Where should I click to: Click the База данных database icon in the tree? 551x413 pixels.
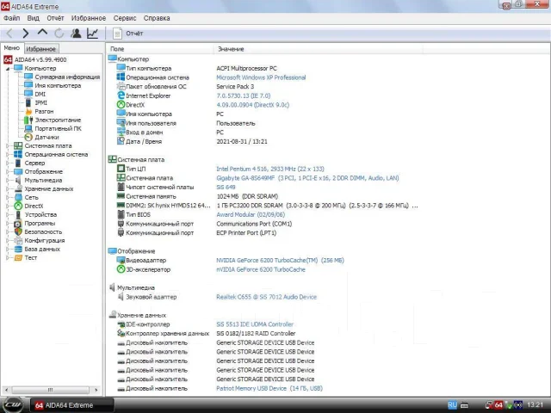click(18, 249)
